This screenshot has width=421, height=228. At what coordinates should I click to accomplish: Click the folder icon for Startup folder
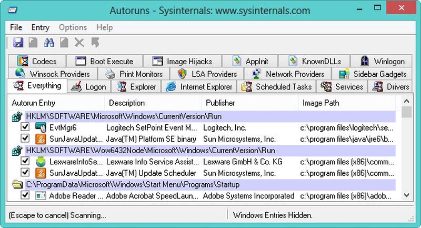17,184
